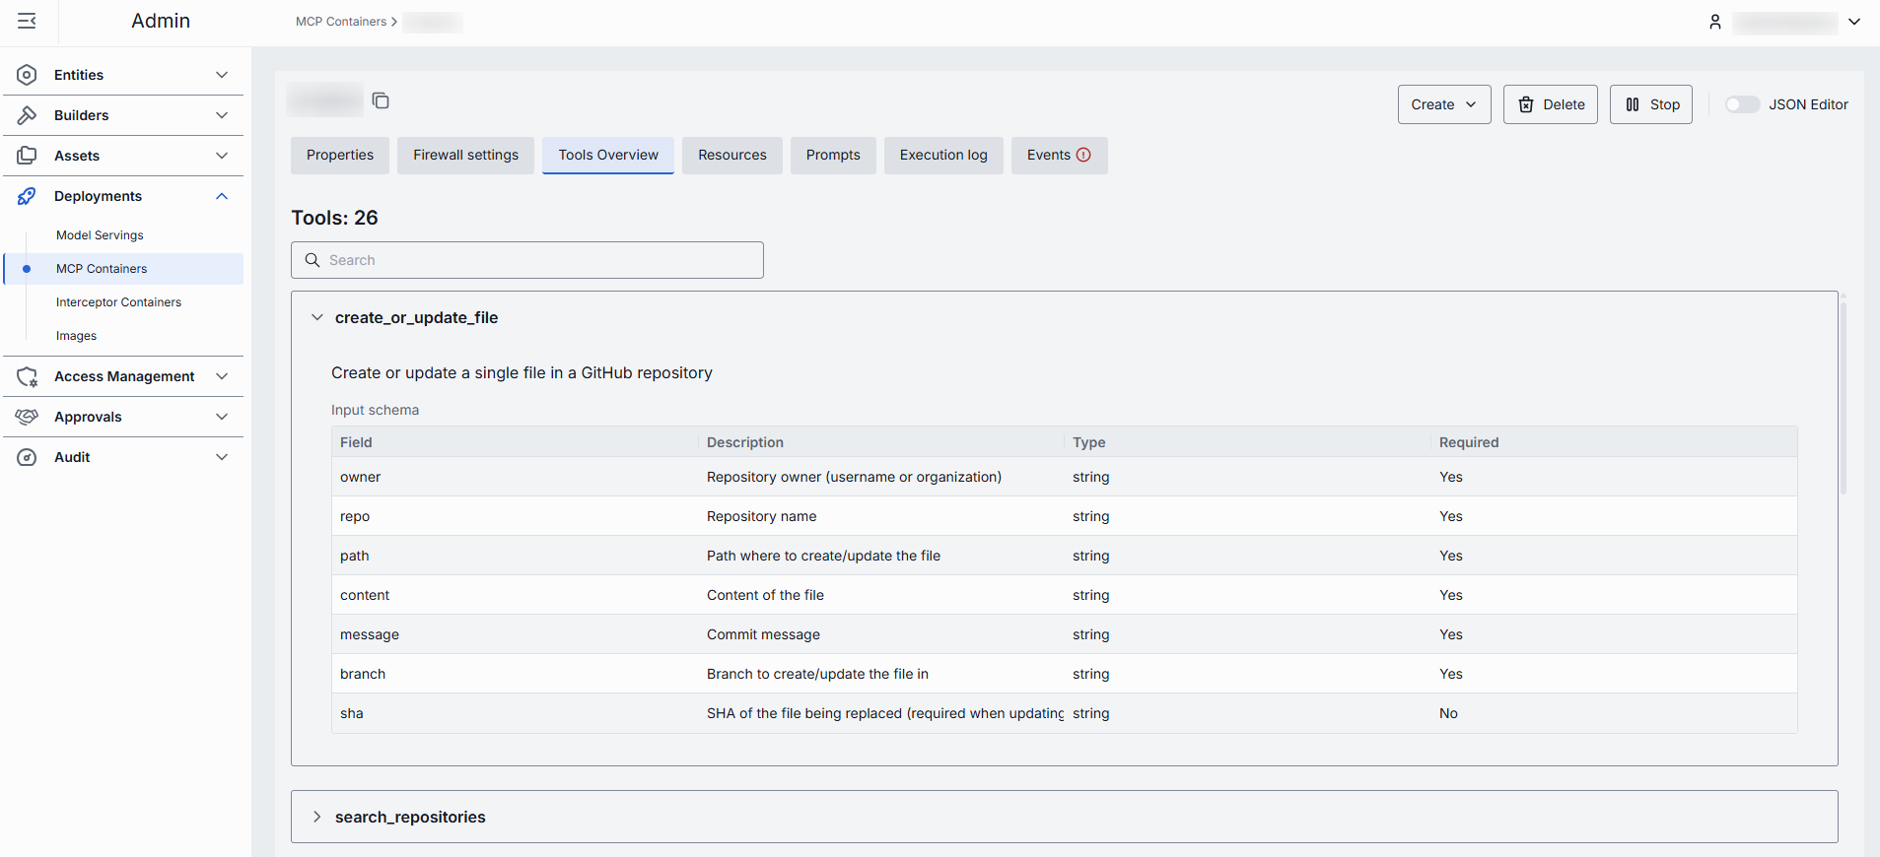Collapse the create_or_update_file tool section
The image size is (1880, 857).
316,317
